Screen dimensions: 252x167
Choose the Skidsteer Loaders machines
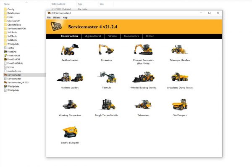click(x=70, y=80)
